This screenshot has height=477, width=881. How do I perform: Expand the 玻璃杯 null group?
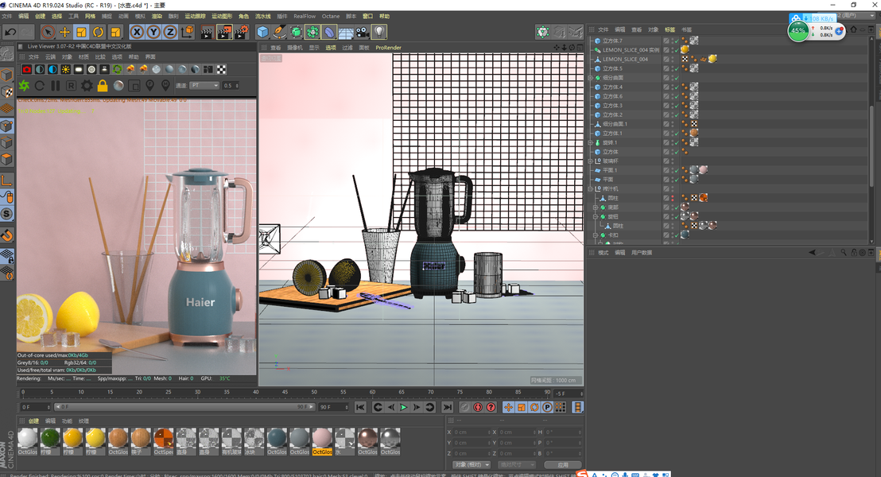coord(591,161)
